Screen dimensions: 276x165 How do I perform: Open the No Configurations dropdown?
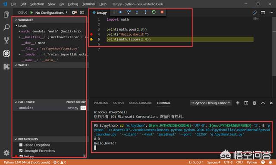click(x=51, y=12)
